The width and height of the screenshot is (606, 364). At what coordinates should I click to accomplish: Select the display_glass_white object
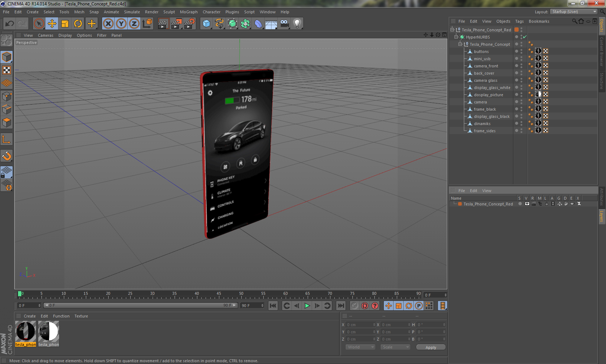[x=492, y=88]
